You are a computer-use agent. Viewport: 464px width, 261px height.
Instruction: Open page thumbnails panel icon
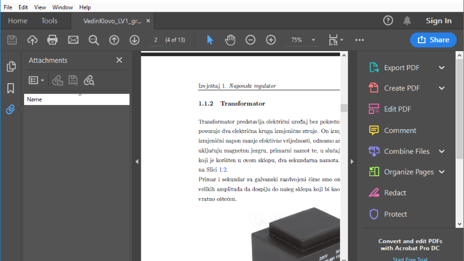pyautogui.click(x=11, y=67)
